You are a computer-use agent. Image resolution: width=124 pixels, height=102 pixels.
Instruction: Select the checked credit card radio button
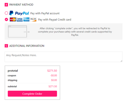pos(6,19)
